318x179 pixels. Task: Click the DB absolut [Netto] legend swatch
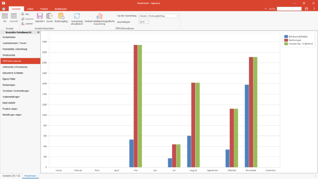286,37
